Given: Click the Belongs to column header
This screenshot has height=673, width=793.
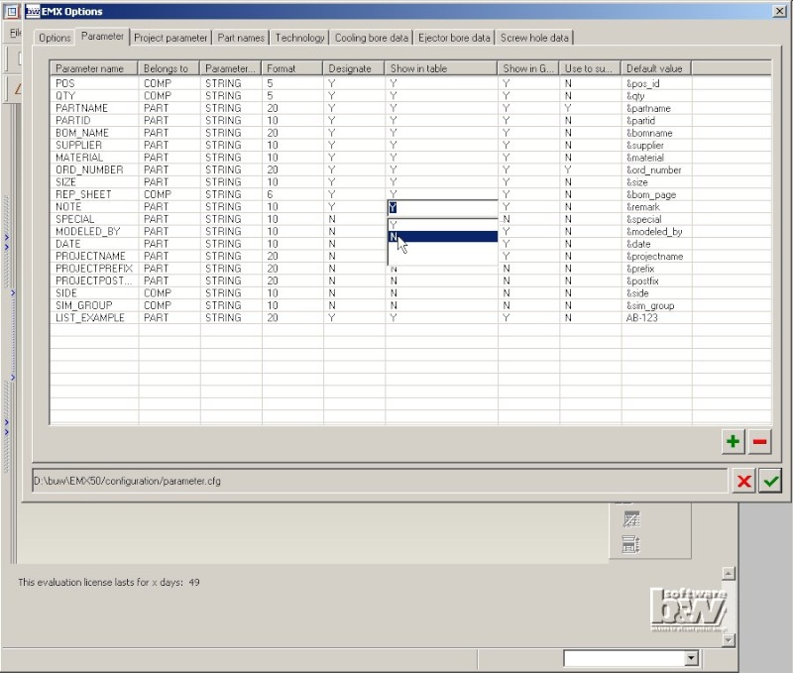Looking at the screenshot, I should (x=169, y=68).
